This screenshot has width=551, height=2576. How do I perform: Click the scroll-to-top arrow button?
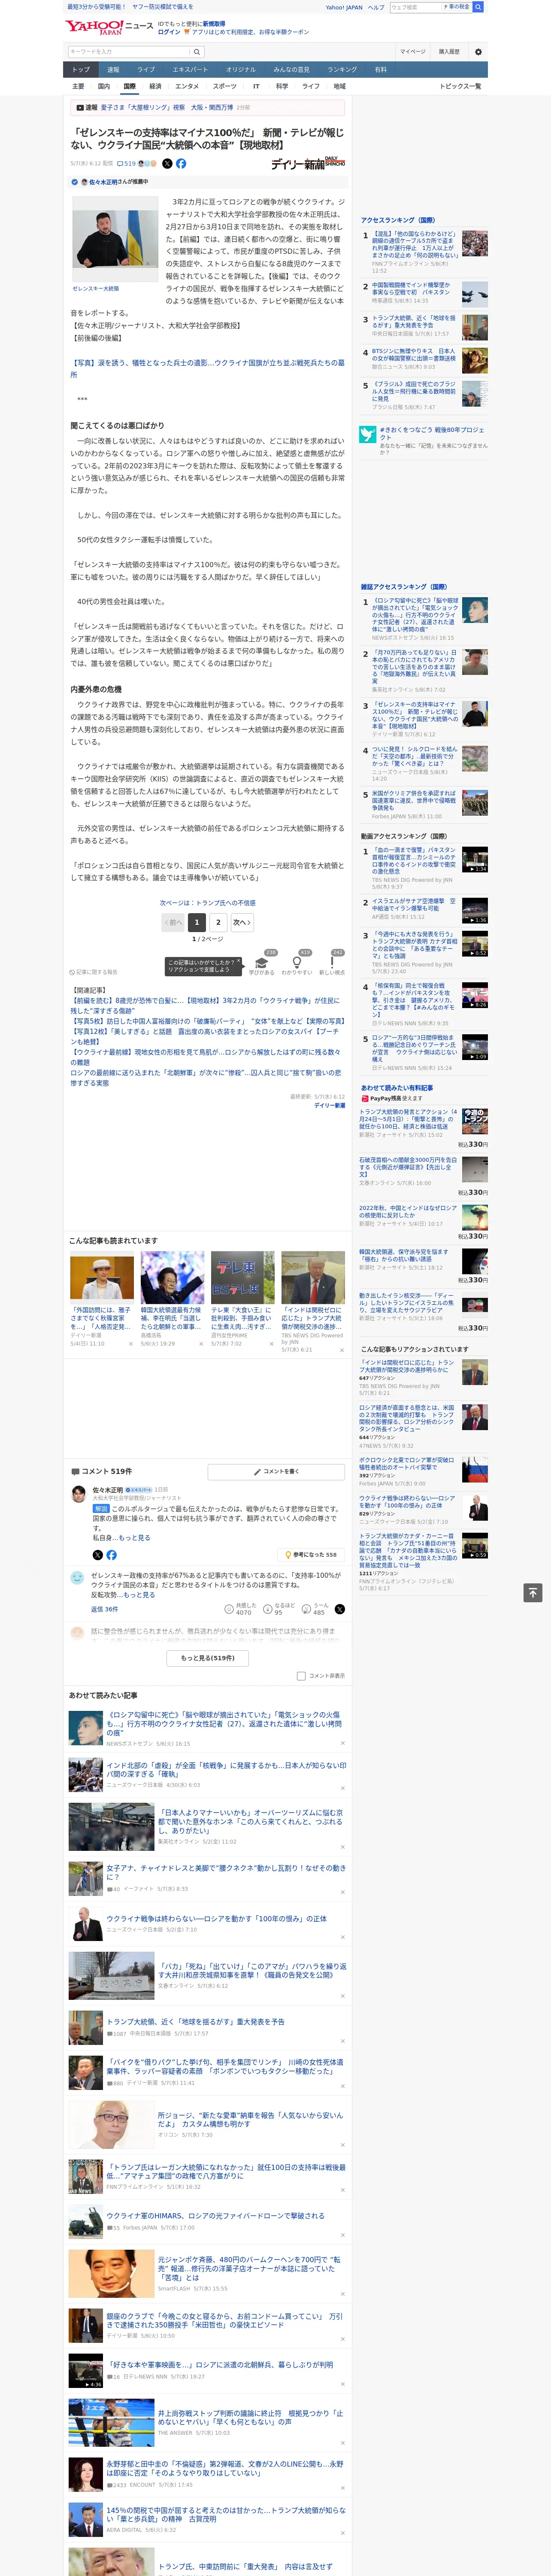pyautogui.click(x=533, y=1593)
